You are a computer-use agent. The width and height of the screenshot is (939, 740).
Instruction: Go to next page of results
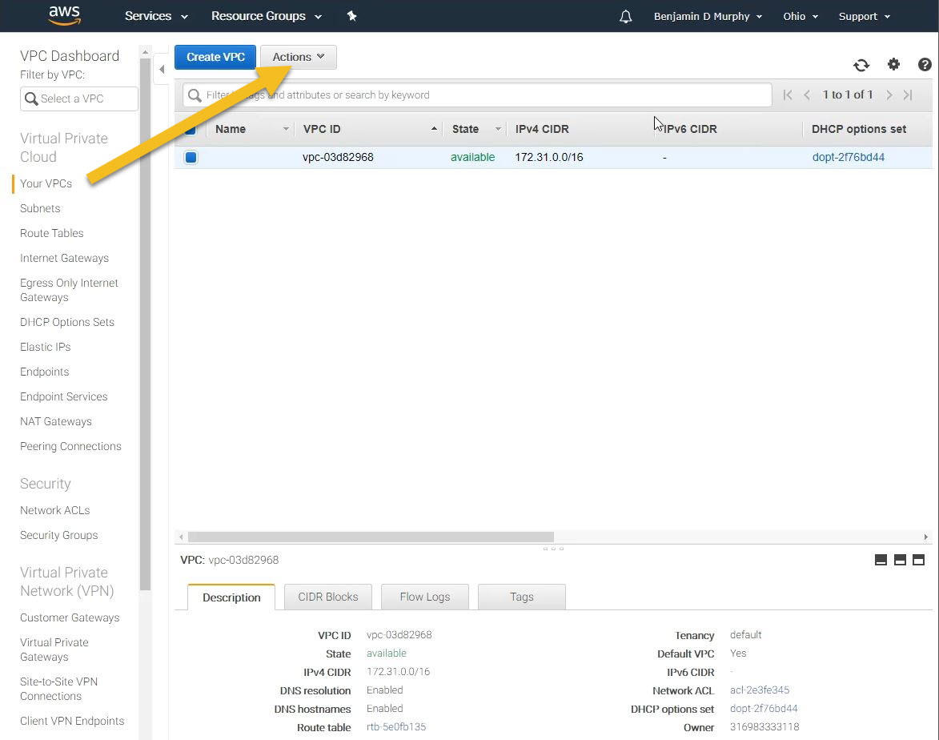click(889, 95)
